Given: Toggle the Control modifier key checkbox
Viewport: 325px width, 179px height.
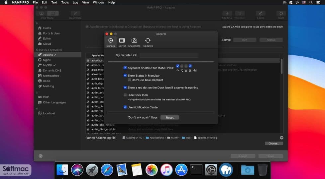Looking at the screenshot, I should 178,66.
